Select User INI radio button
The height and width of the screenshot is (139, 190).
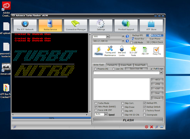(x=113, y=69)
